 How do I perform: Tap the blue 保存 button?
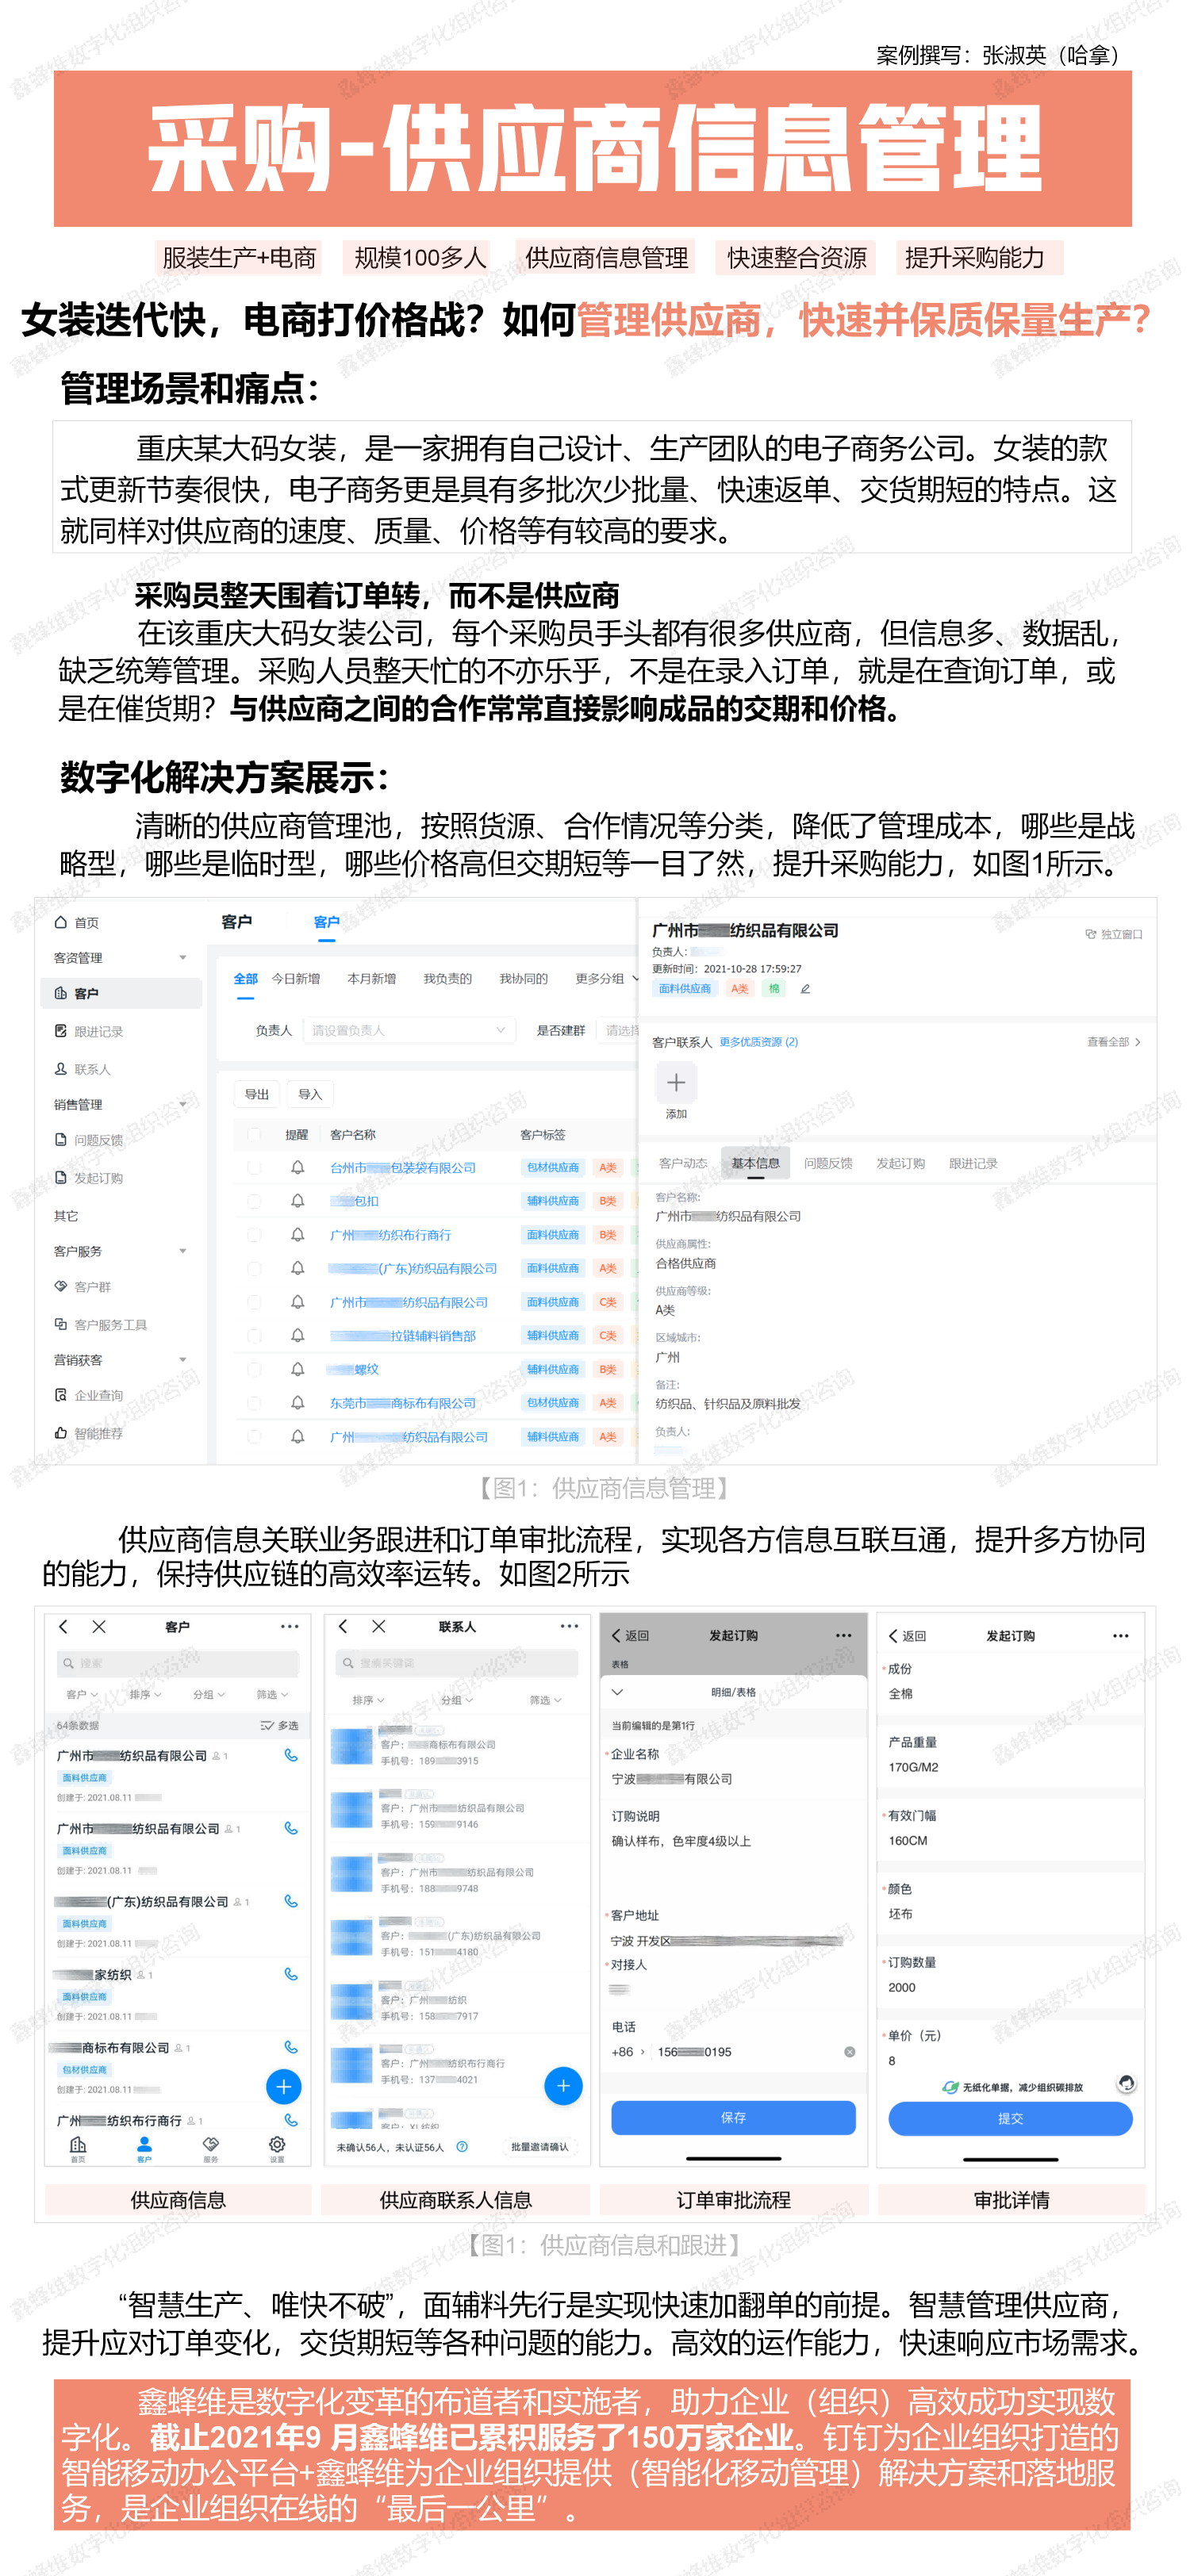coord(733,2117)
